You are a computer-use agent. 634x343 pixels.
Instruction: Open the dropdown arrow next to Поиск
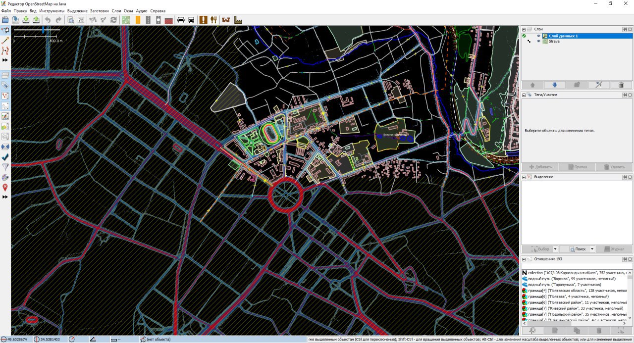[592, 249]
